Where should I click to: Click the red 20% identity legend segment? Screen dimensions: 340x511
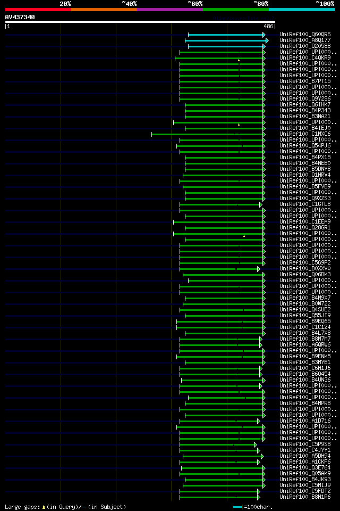[38, 10]
